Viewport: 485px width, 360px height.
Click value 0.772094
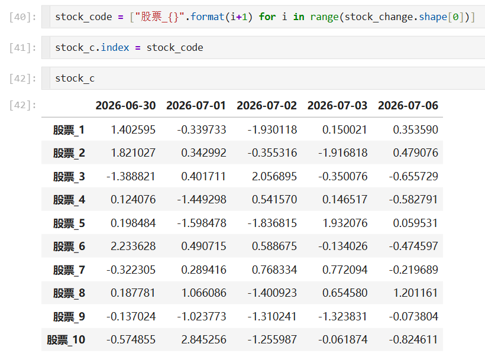click(x=345, y=270)
